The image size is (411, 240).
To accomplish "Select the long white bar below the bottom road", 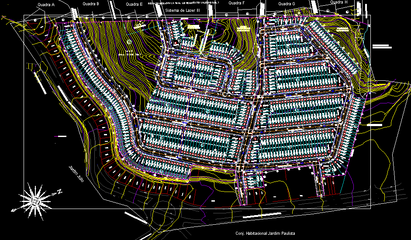I will 262,216.
